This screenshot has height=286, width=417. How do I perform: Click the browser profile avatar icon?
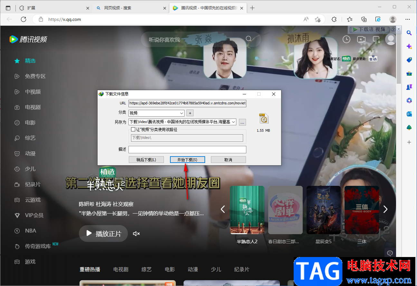click(393, 19)
